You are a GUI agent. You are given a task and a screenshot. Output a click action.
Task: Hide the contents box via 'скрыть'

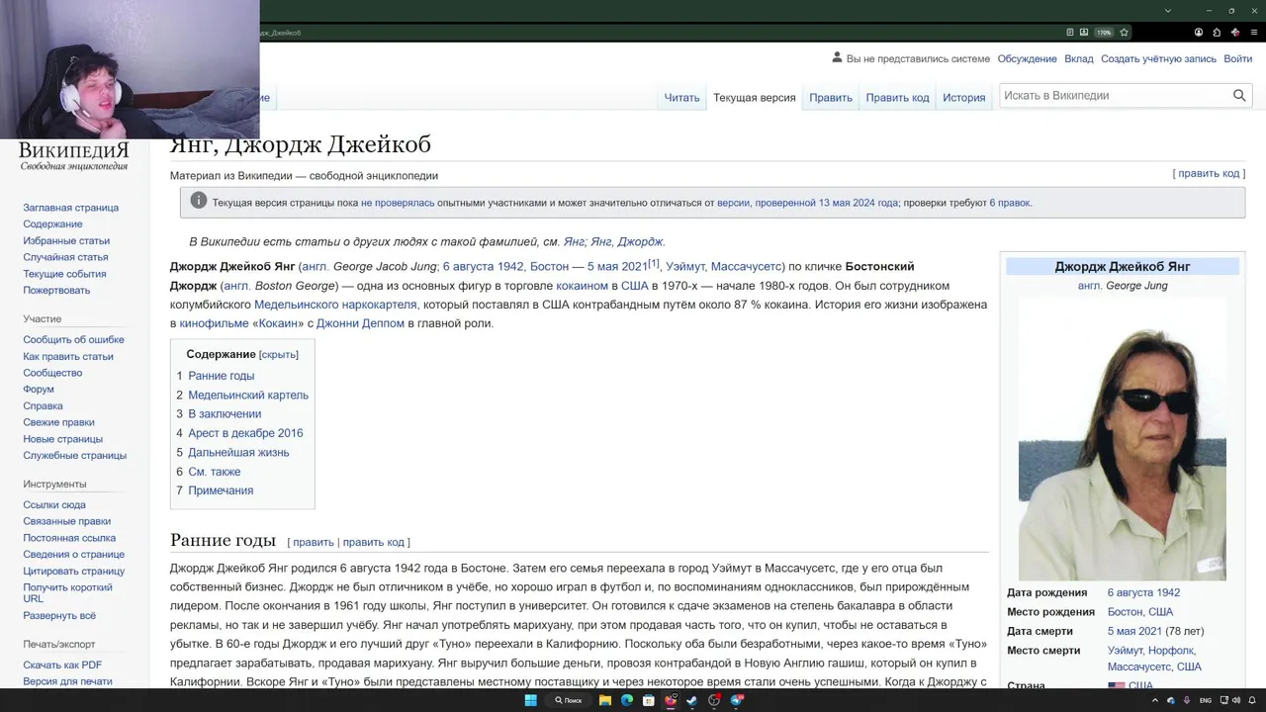pos(279,354)
